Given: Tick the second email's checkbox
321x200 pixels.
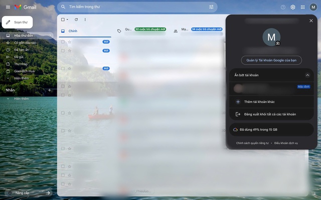Looking at the screenshot, I should tap(63, 50).
